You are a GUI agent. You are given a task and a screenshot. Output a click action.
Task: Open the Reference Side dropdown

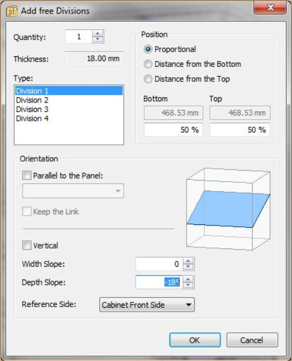147,305
